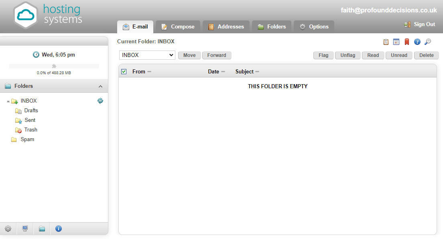Image resolution: width=443 pixels, height=239 pixels.
Task: Click the red bookmark icon
Action: coord(407,42)
